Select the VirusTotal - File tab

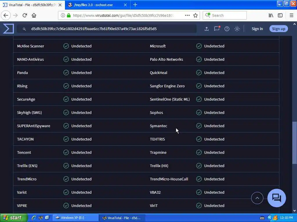tap(32, 5)
